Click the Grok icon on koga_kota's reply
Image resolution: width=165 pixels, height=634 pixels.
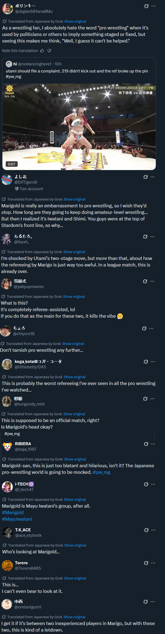point(146,362)
